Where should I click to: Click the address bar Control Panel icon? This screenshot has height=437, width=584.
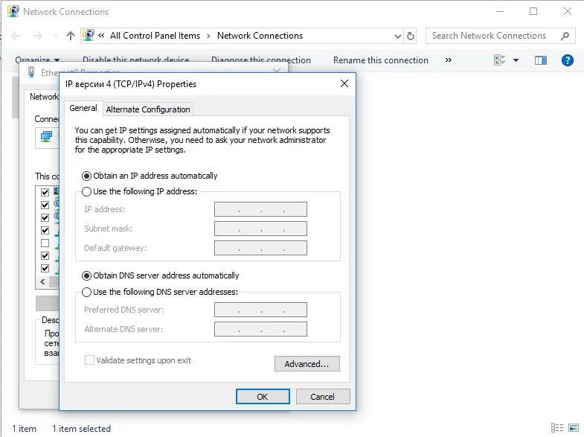pyautogui.click(x=89, y=36)
